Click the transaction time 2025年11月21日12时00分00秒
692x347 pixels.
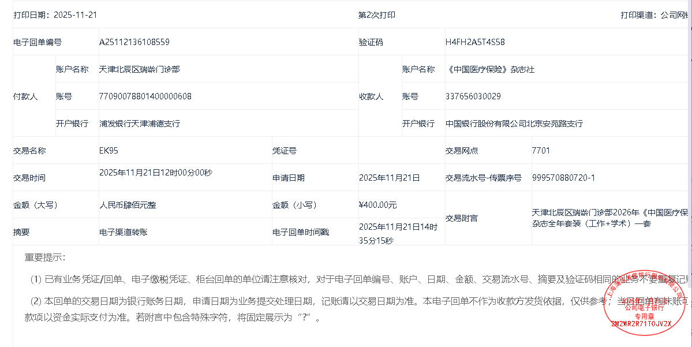[x=155, y=173]
